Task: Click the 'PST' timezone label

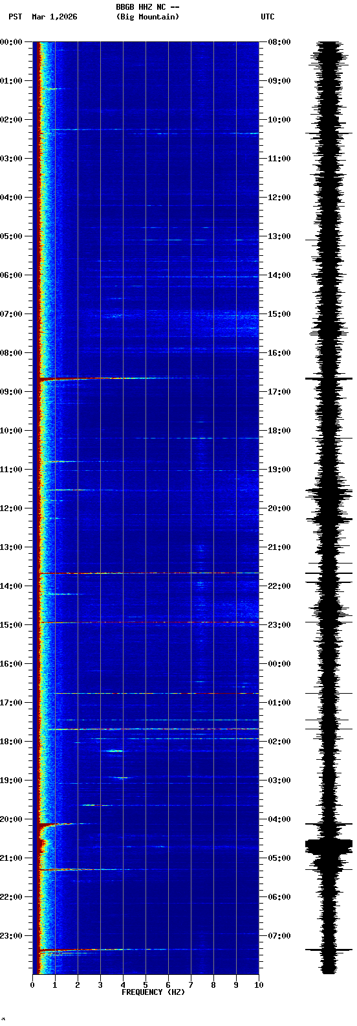Action: coord(16,17)
